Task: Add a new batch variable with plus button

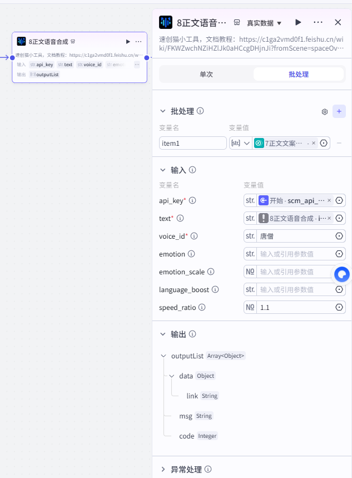Action: tap(339, 112)
